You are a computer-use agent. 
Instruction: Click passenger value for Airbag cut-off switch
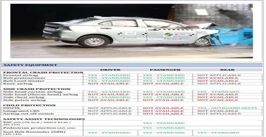click(x=163, y=114)
